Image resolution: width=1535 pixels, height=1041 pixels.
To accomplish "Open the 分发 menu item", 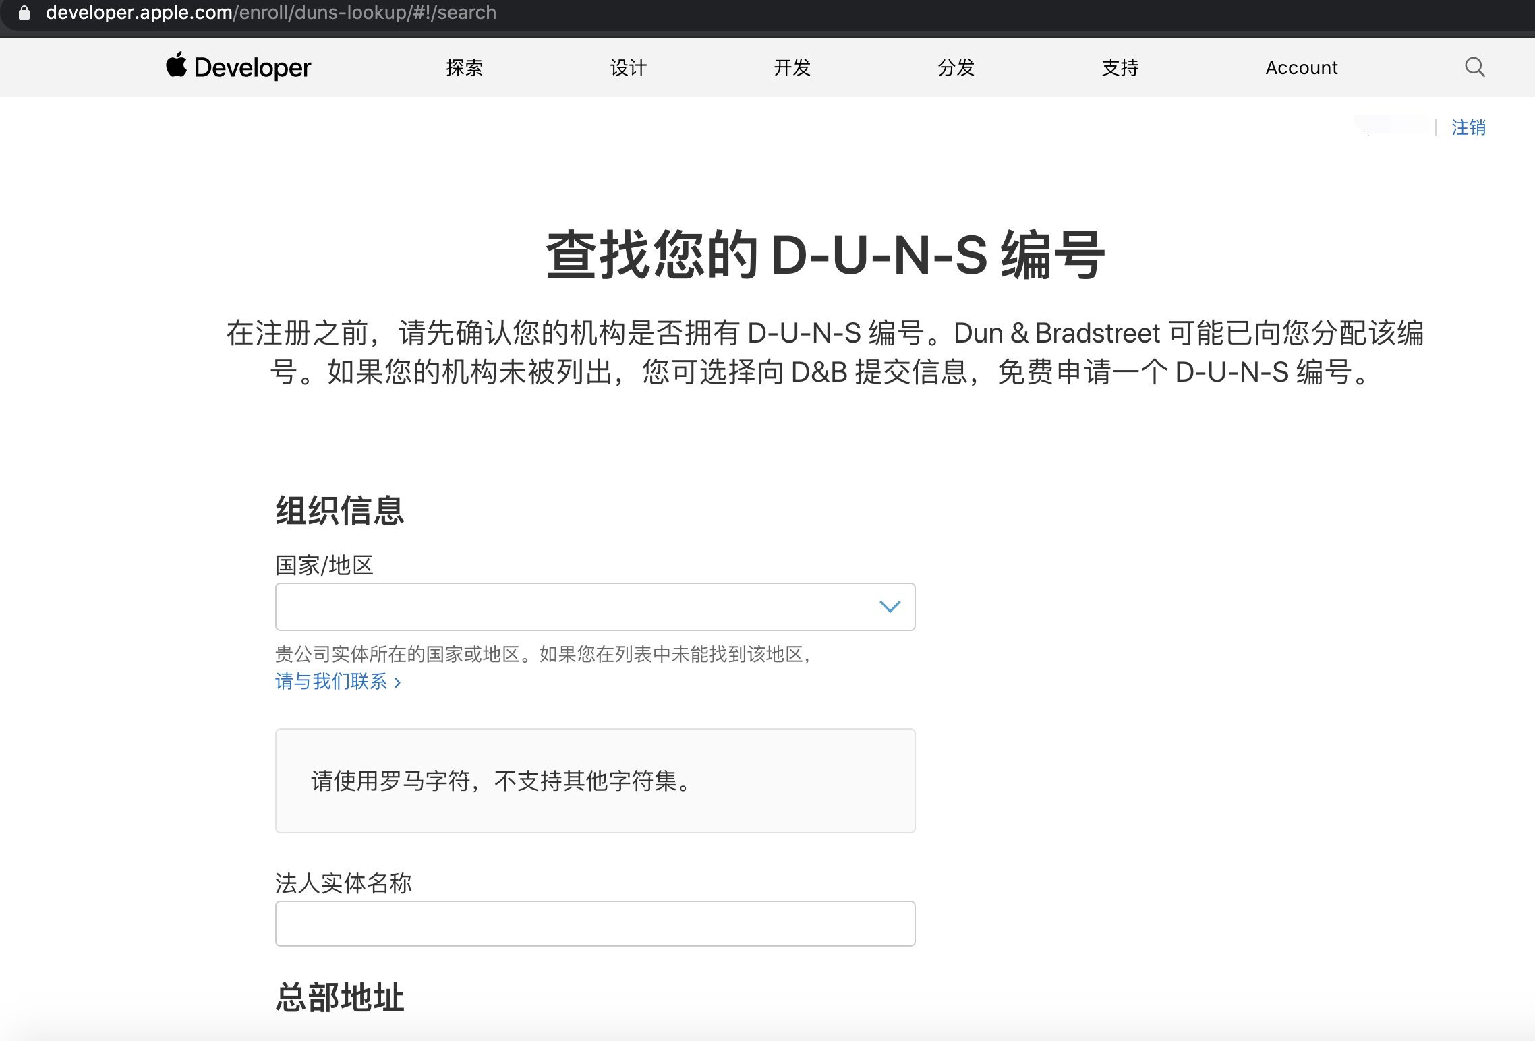I will (956, 67).
